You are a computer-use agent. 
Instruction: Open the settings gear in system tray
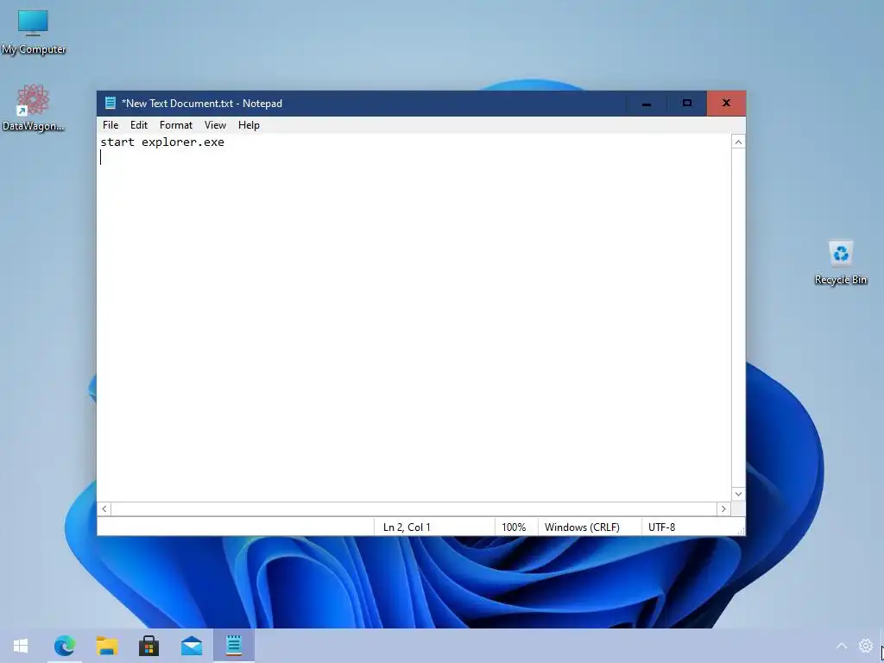click(865, 646)
